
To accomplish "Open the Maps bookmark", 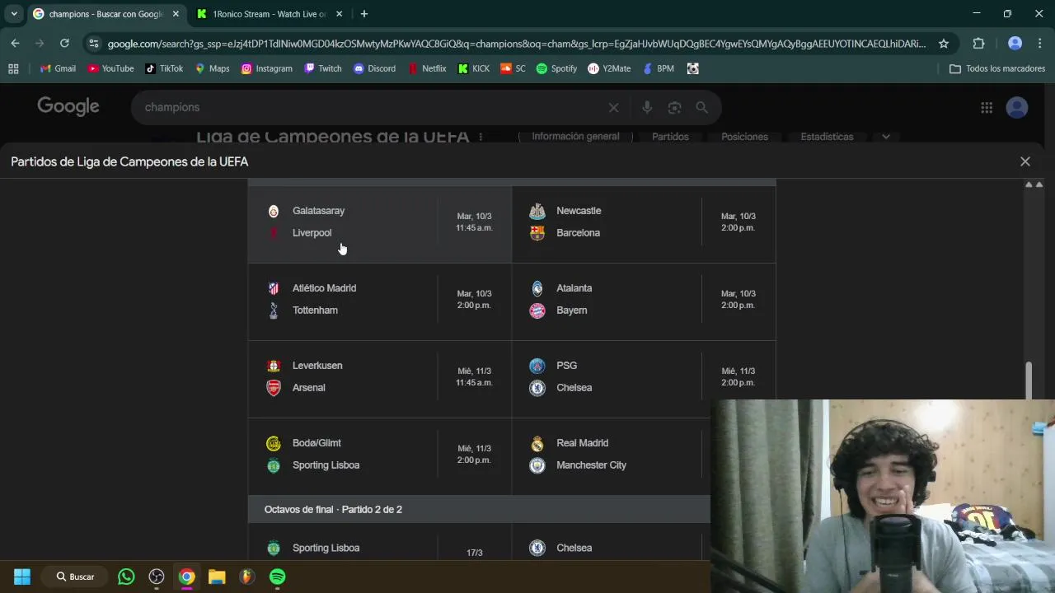I will (212, 68).
